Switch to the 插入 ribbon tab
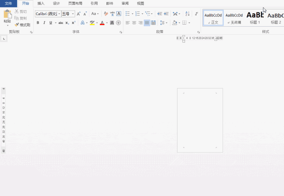Image resolution: width=284 pixels, height=196 pixels. click(x=41, y=3)
